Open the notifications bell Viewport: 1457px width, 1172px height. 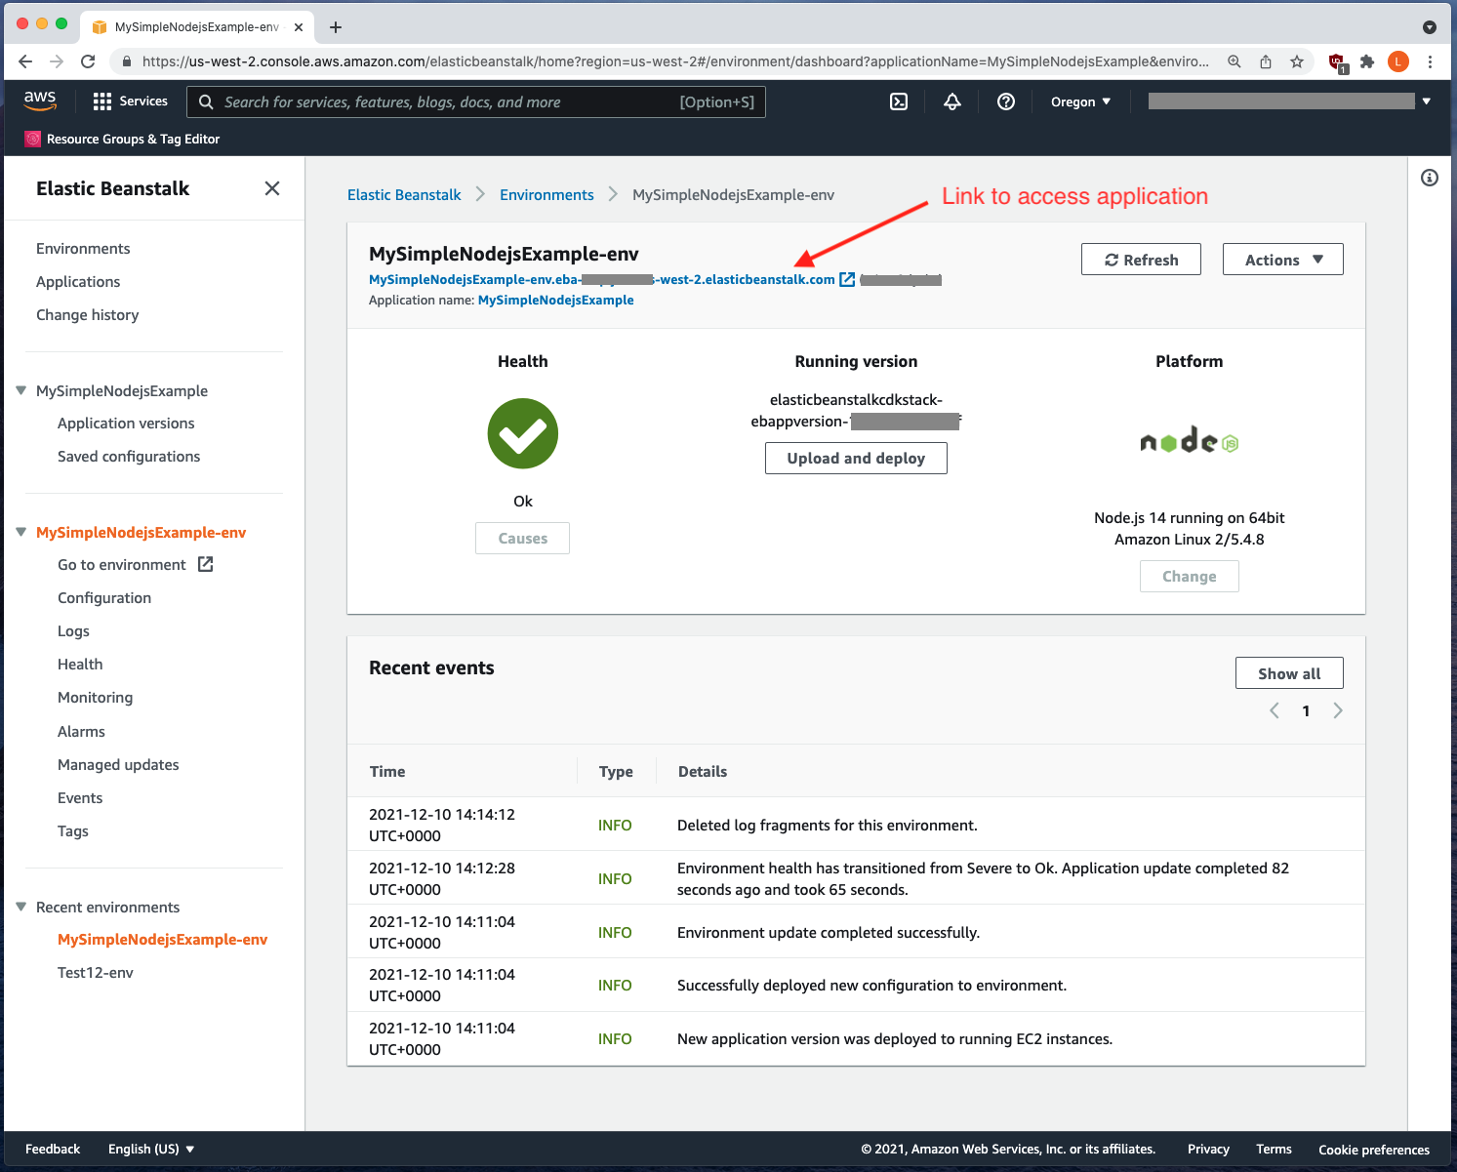click(952, 101)
